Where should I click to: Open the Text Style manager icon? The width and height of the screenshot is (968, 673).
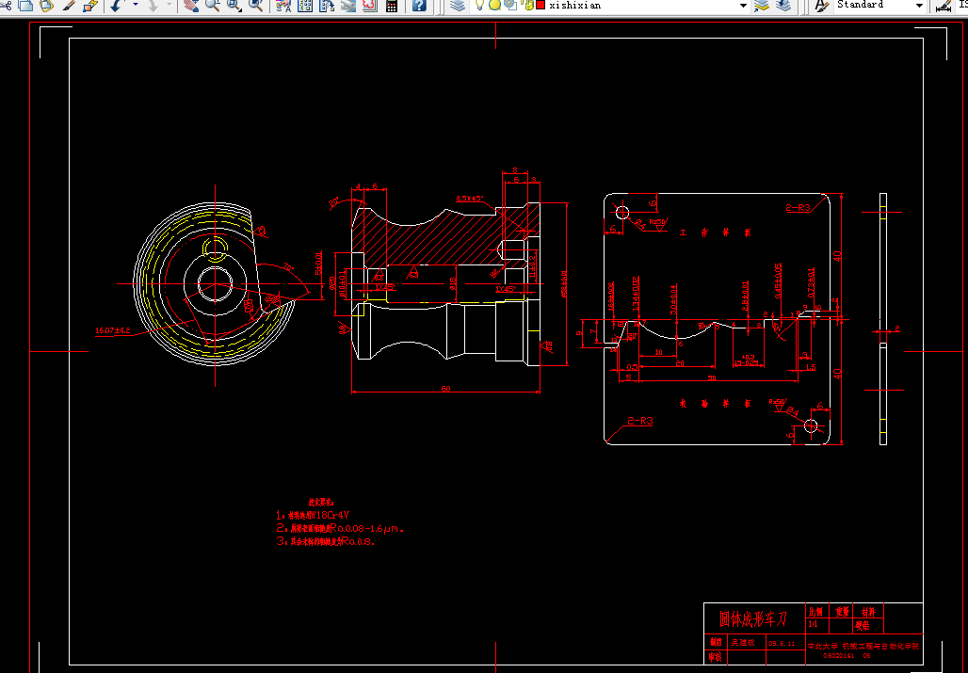(821, 5)
